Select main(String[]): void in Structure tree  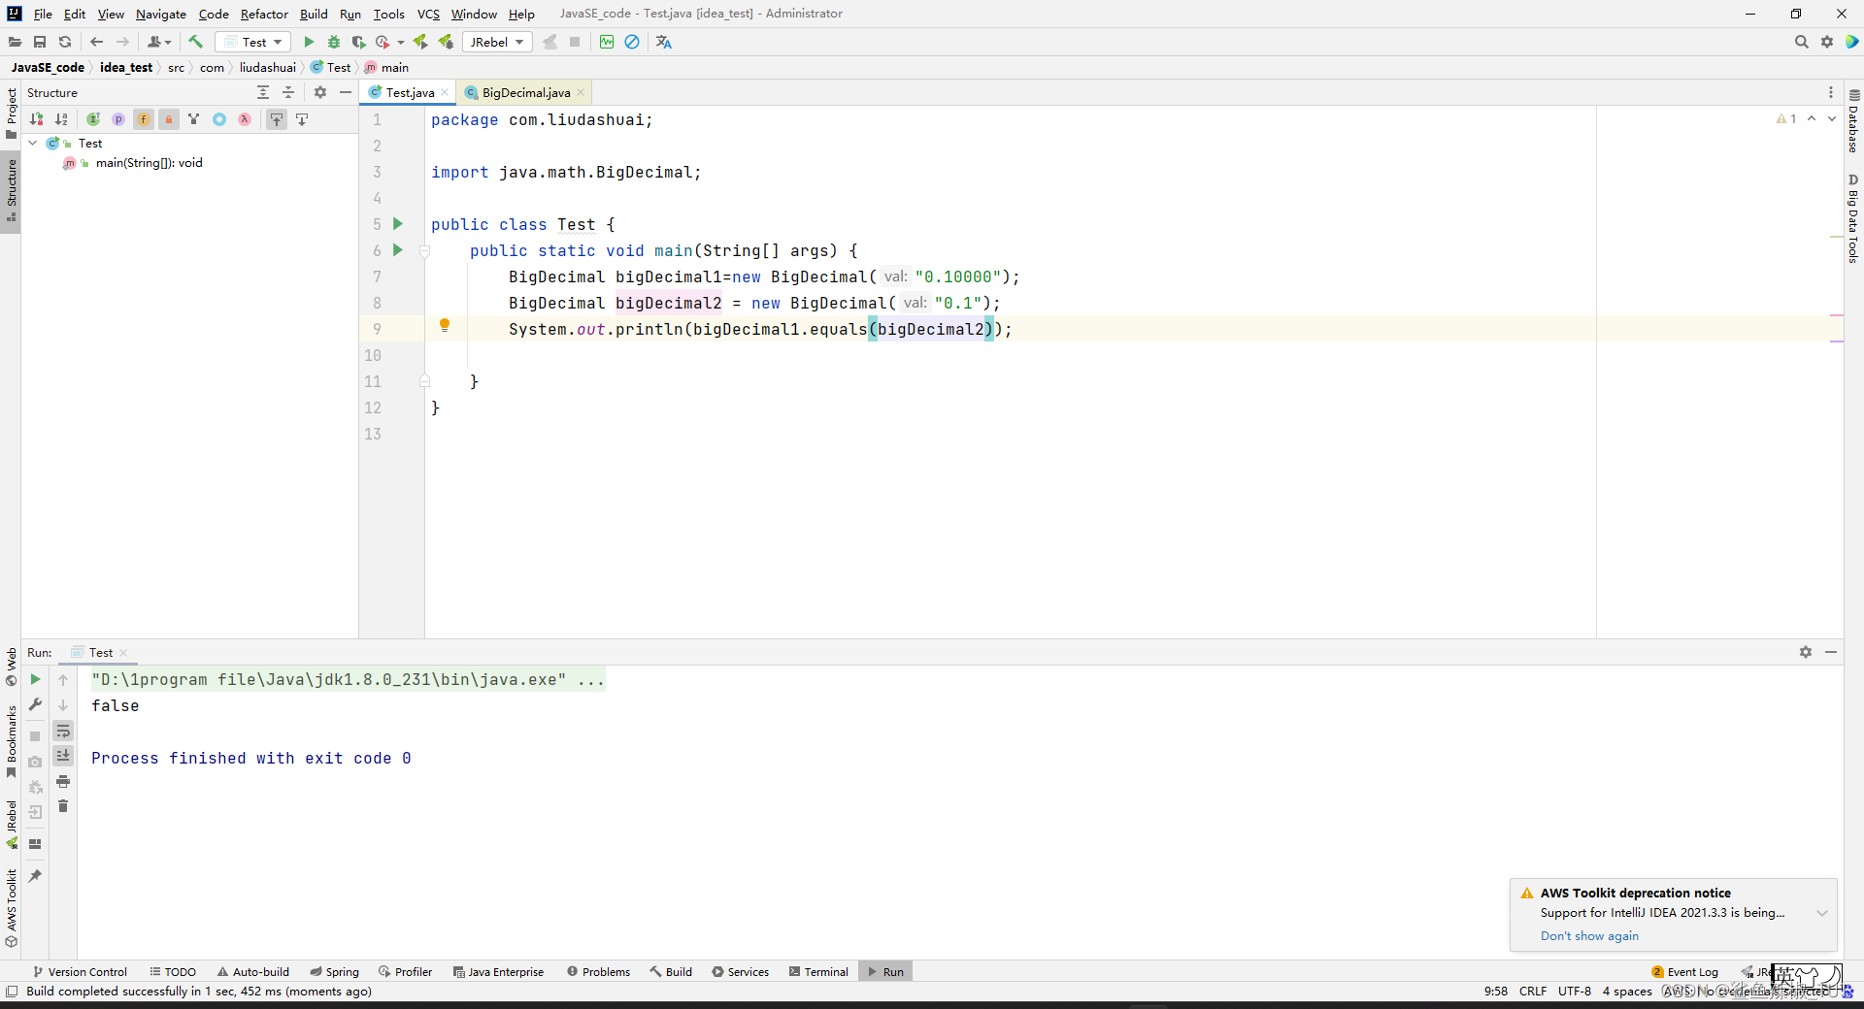pos(149,163)
